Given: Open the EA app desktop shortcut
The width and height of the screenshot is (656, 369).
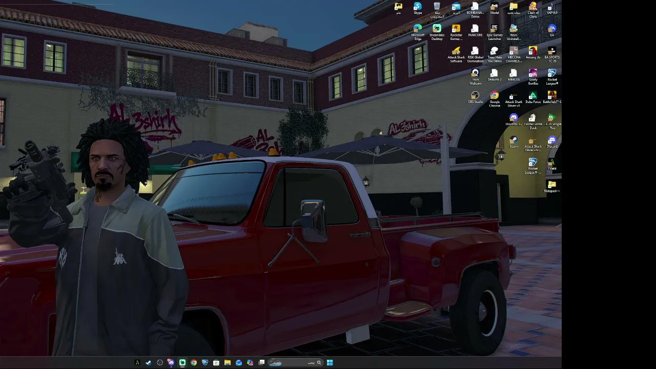Looking at the screenshot, I should click(552, 31).
